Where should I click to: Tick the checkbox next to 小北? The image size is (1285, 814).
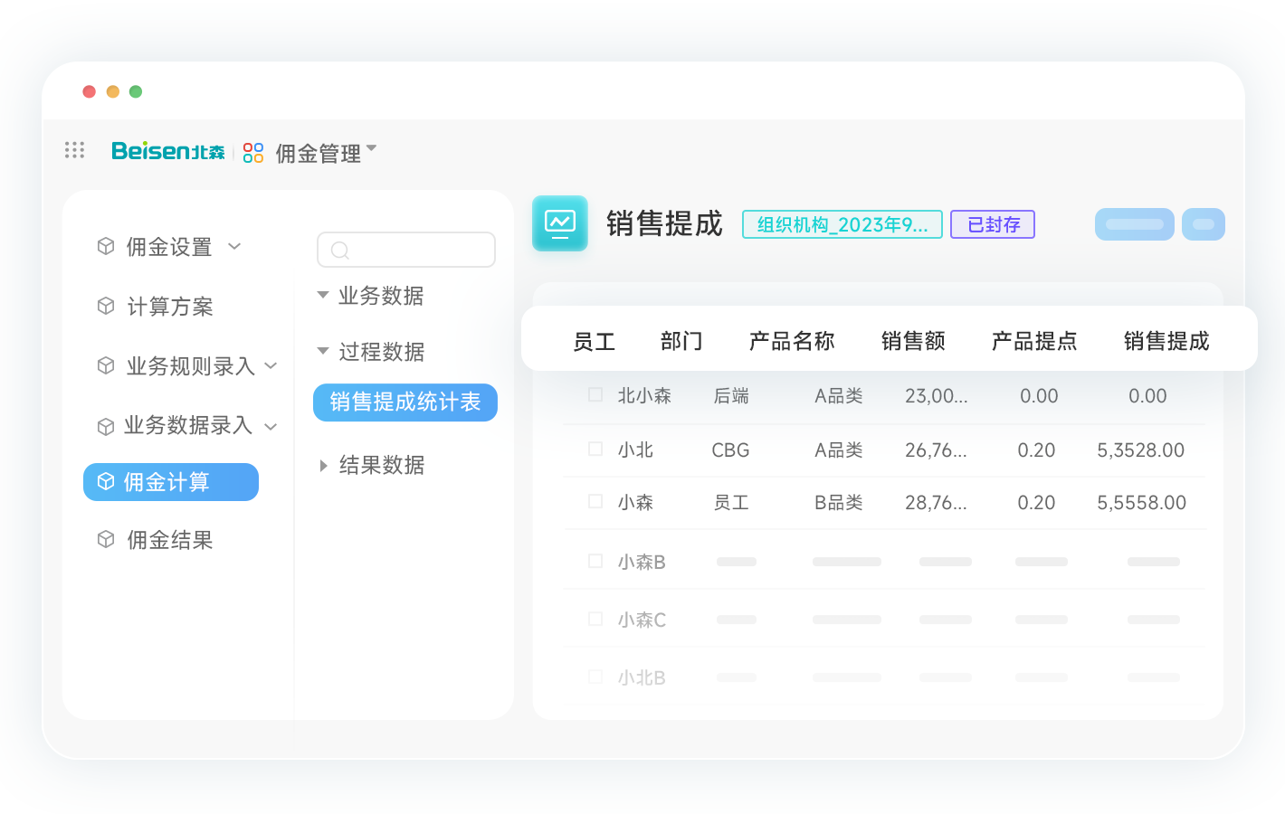(x=595, y=449)
